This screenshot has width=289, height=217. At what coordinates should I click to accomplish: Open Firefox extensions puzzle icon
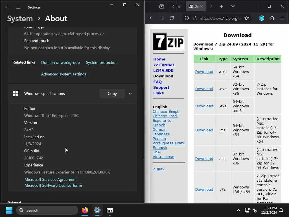pyautogui.click(x=272, y=18)
